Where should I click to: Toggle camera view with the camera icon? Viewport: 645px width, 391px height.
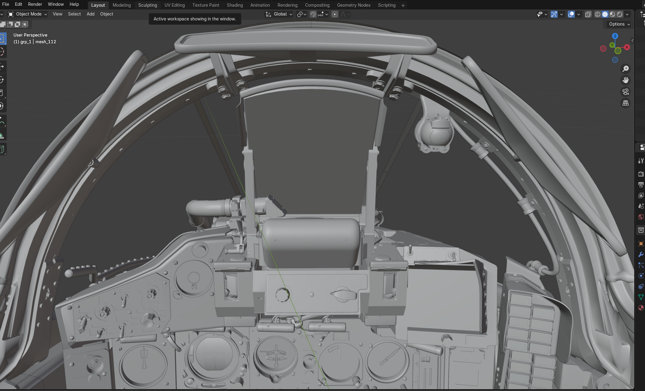pyautogui.click(x=625, y=92)
